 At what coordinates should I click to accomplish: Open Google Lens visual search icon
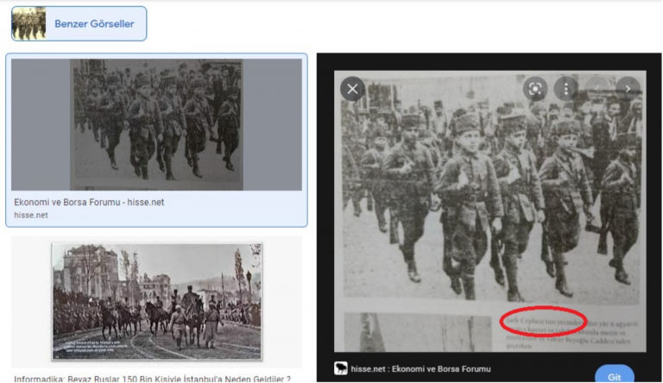(x=535, y=88)
